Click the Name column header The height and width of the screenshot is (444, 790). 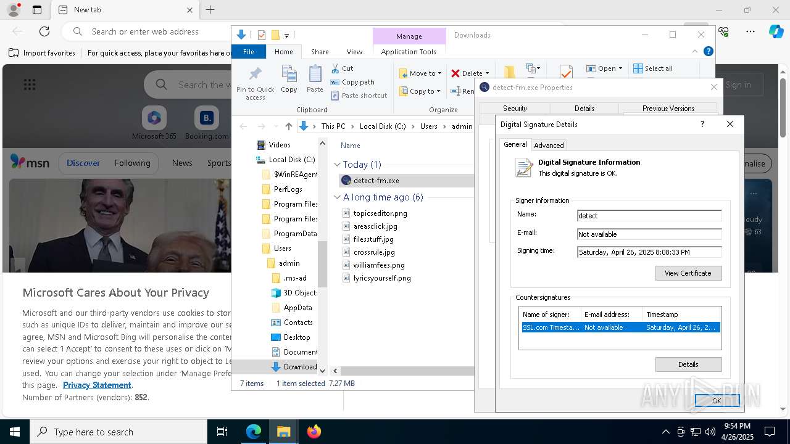(x=351, y=146)
